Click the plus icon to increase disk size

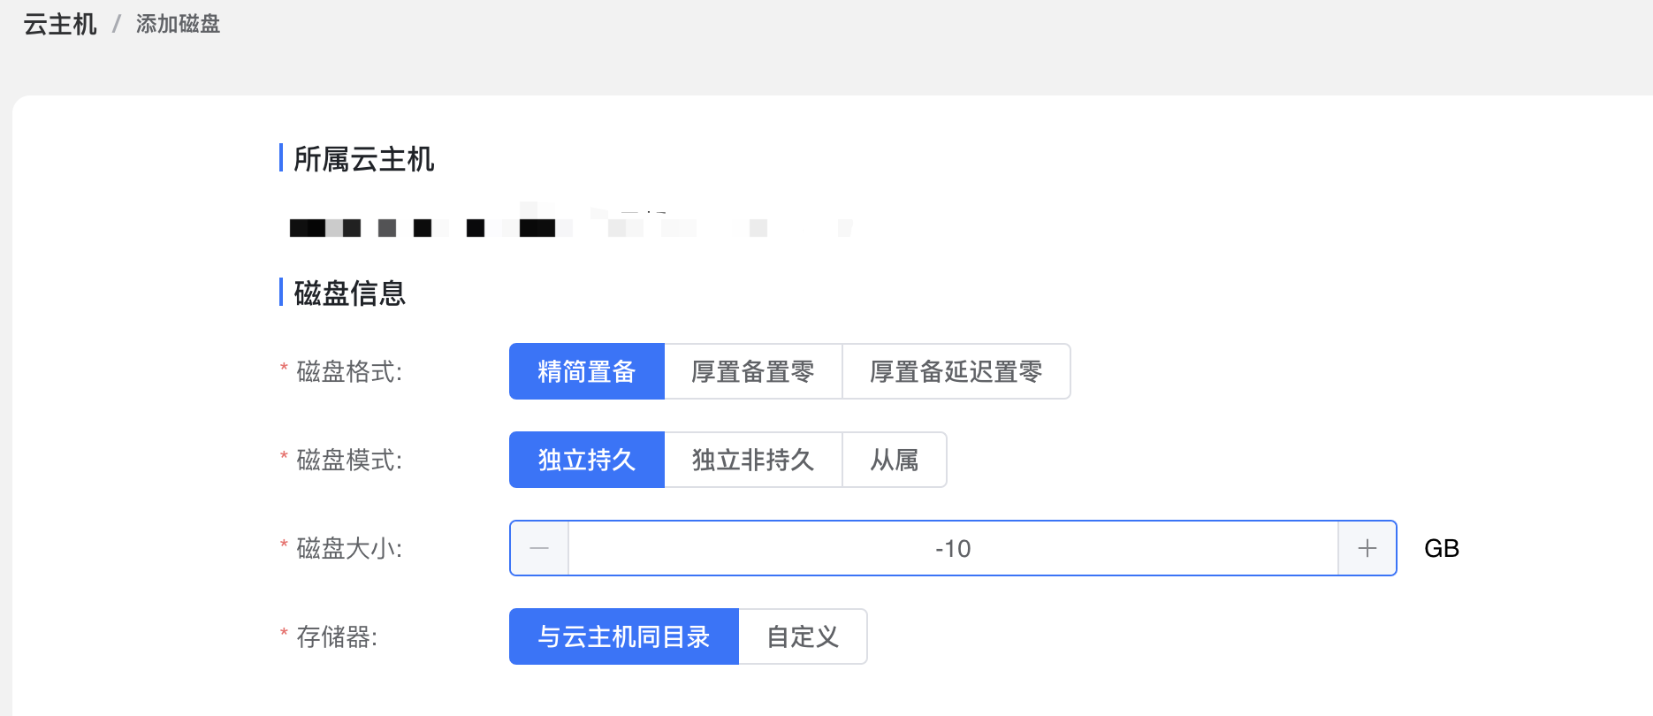(x=1367, y=548)
